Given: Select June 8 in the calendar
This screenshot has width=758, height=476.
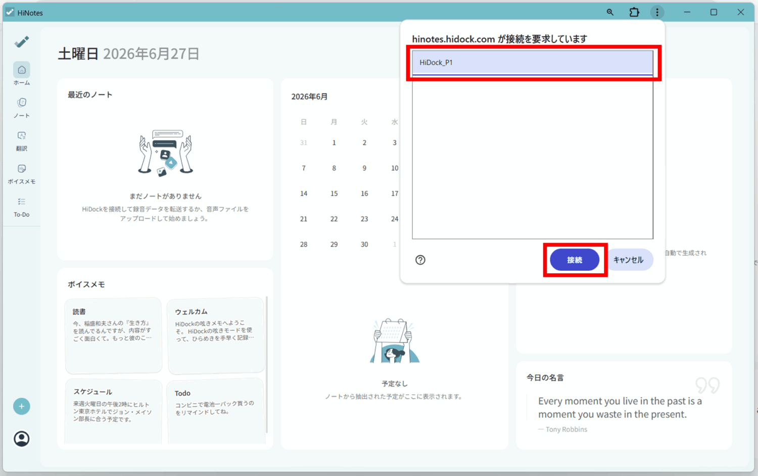Looking at the screenshot, I should click(x=334, y=168).
